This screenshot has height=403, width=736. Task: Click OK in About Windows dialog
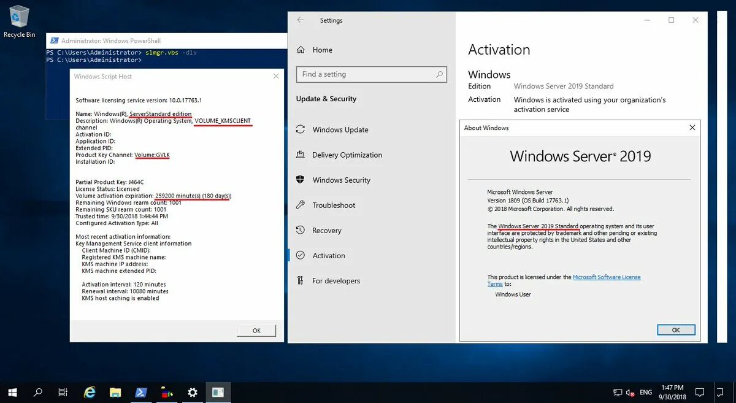[676, 329]
